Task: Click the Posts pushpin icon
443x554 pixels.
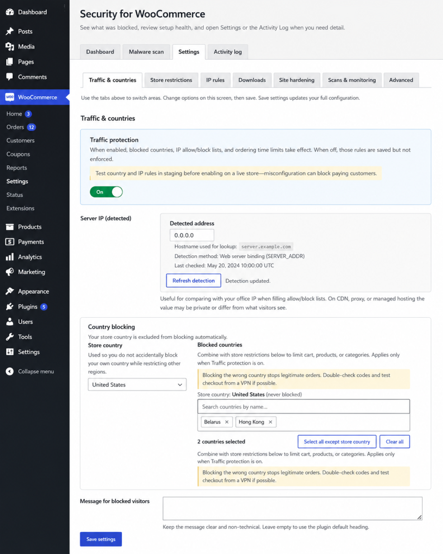Action: [x=9, y=32]
